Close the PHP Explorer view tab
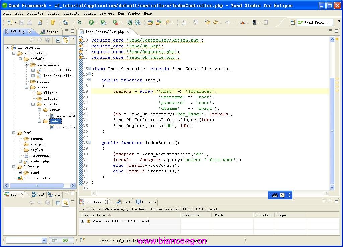Viewport: 343px width, 247px height. [x=30, y=32]
